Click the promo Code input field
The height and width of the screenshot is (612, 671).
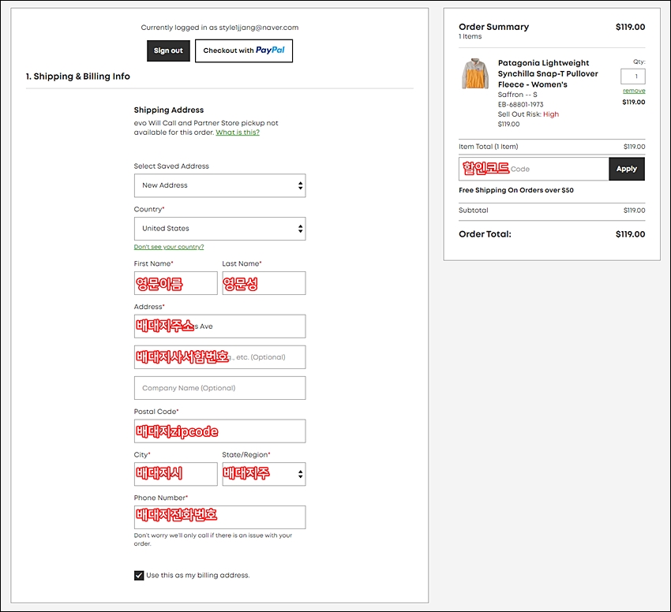click(534, 169)
